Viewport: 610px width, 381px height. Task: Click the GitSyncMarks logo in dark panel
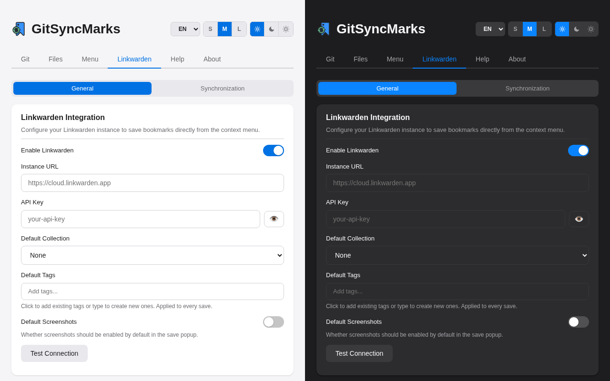[324, 29]
